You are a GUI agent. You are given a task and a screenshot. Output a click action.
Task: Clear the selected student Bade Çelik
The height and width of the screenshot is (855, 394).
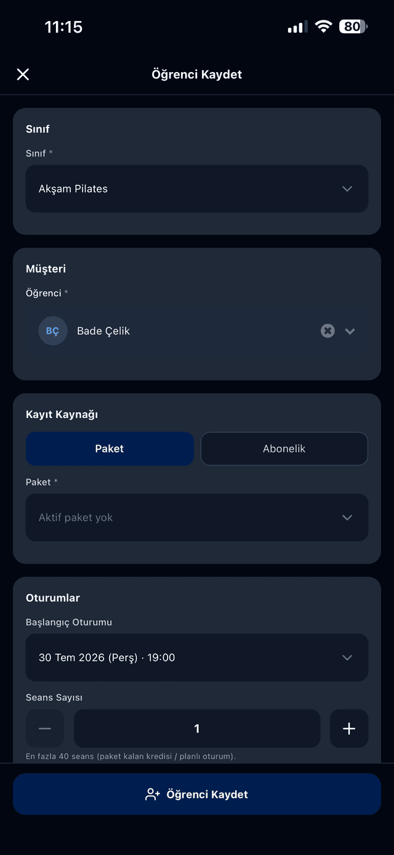(x=328, y=331)
